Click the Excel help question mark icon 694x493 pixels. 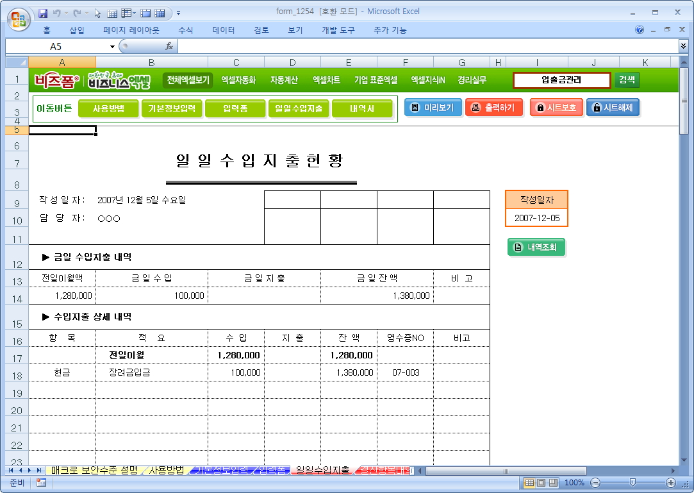pos(640,30)
